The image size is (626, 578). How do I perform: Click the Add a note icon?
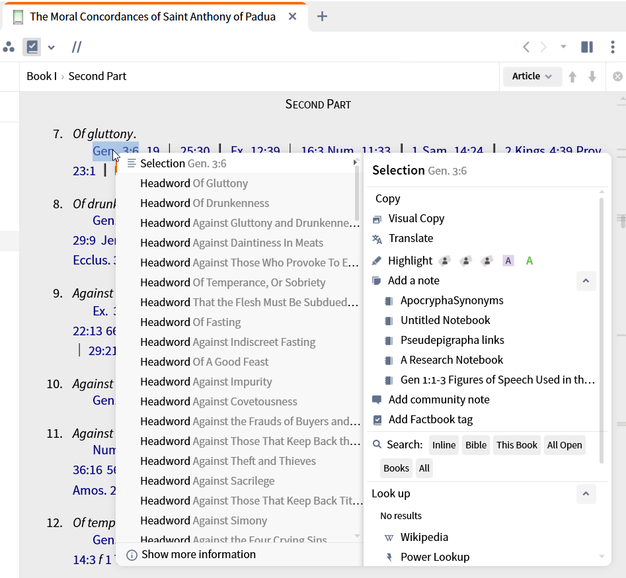point(377,281)
